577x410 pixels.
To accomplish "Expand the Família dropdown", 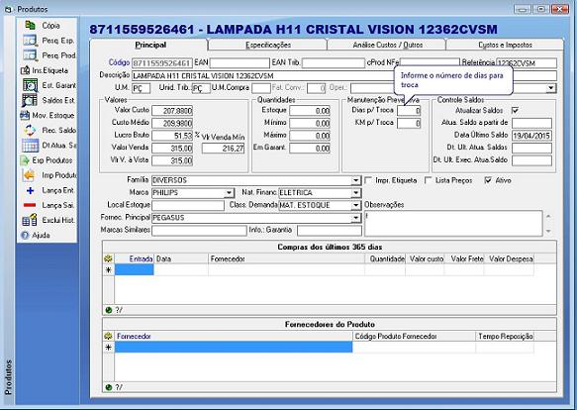I will [x=356, y=180].
